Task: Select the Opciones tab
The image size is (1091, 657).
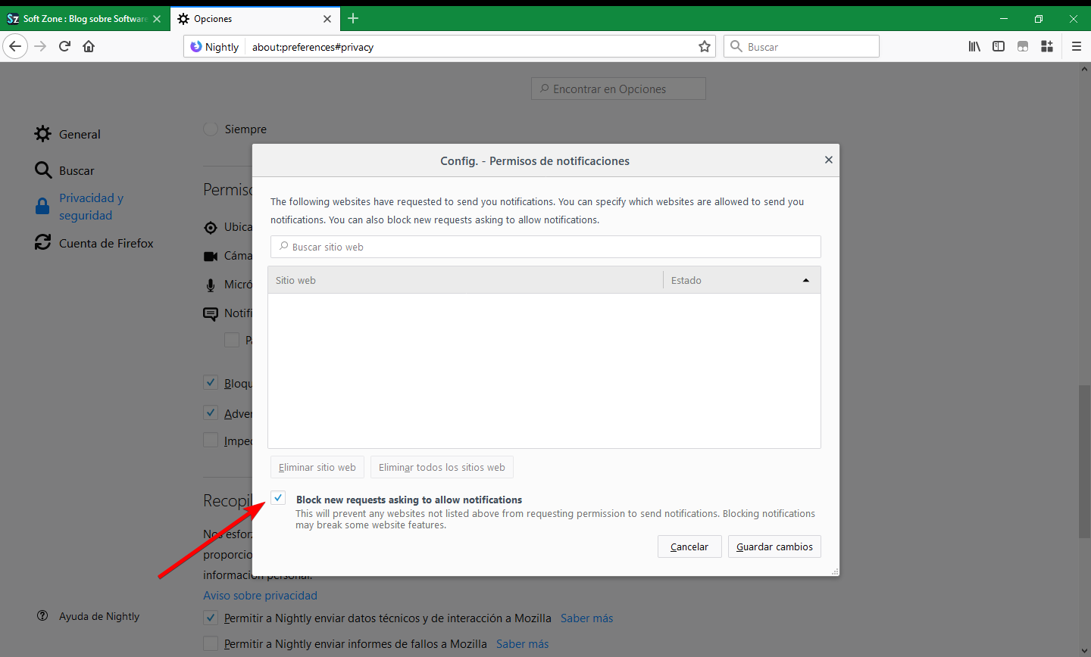Action: [x=255, y=19]
